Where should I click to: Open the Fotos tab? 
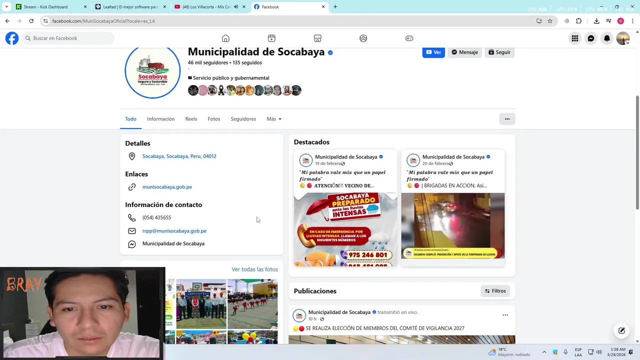(x=214, y=119)
